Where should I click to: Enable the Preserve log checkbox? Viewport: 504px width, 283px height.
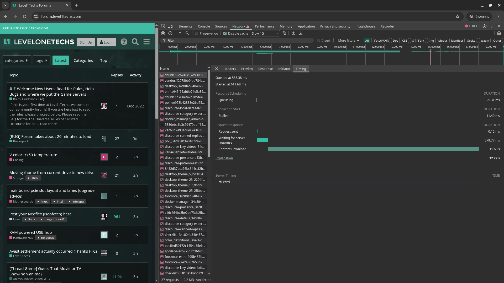[x=197, y=33]
